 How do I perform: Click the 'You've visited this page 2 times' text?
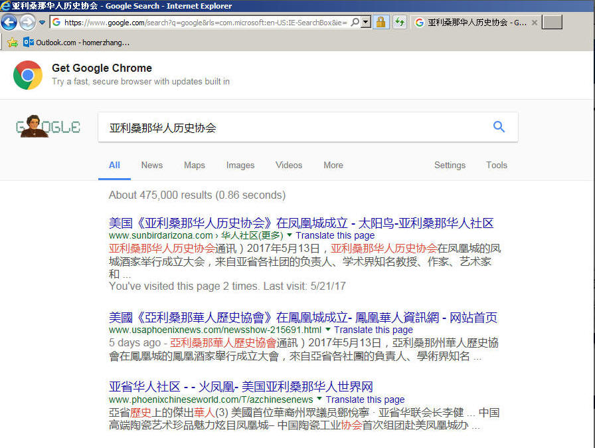(227, 286)
